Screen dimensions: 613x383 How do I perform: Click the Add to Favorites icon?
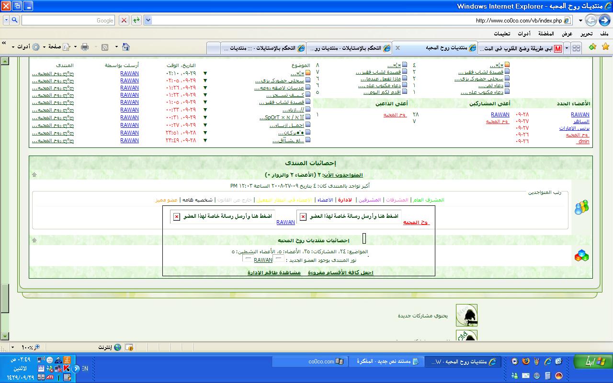tap(592, 47)
